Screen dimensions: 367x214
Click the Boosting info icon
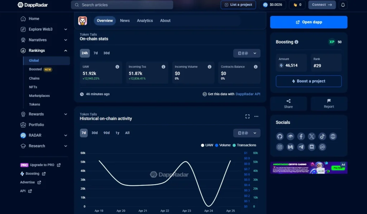[296, 42]
